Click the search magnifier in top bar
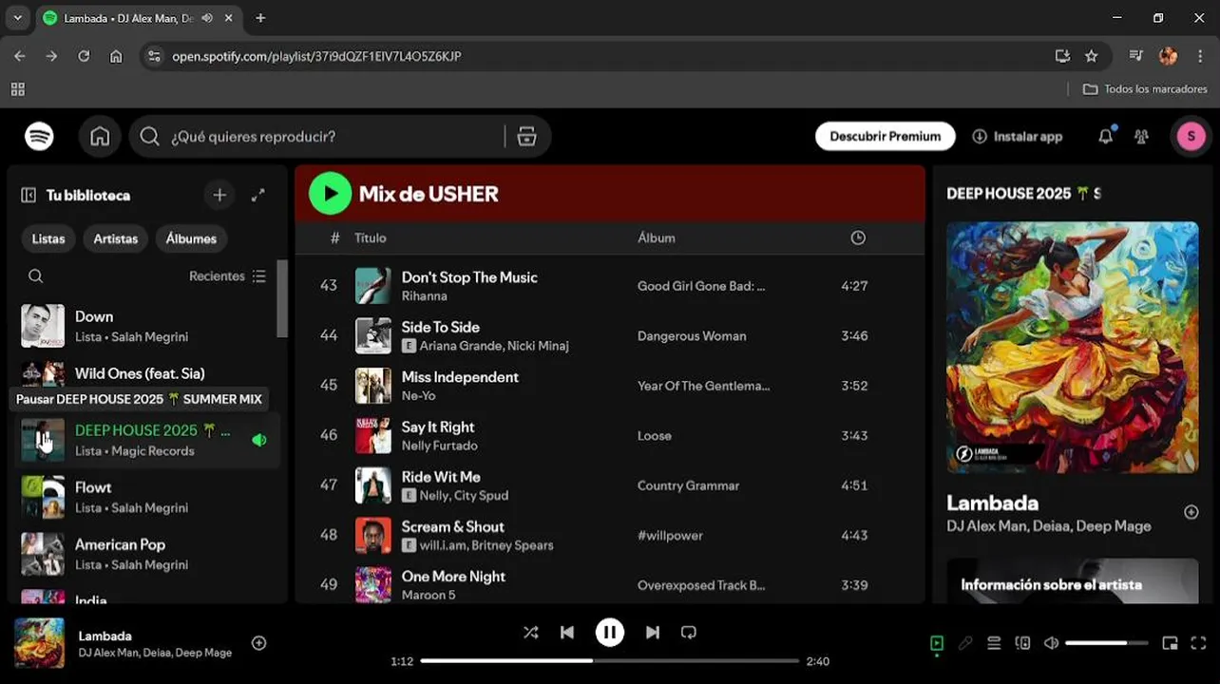The image size is (1220, 684). pyautogui.click(x=149, y=137)
